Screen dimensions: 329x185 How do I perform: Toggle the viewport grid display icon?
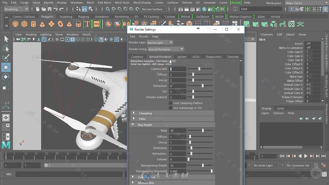tap(57, 39)
